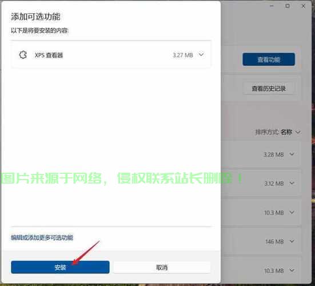Image resolution: width=315 pixels, height=286 pixels.
Task: Click the 以下是将要安装的内容 subtitle text
Action: [x=40, y=30]
